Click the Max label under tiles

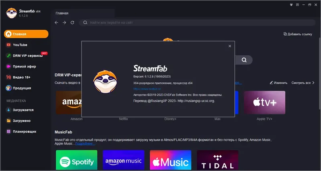click(x=217, y=119)
